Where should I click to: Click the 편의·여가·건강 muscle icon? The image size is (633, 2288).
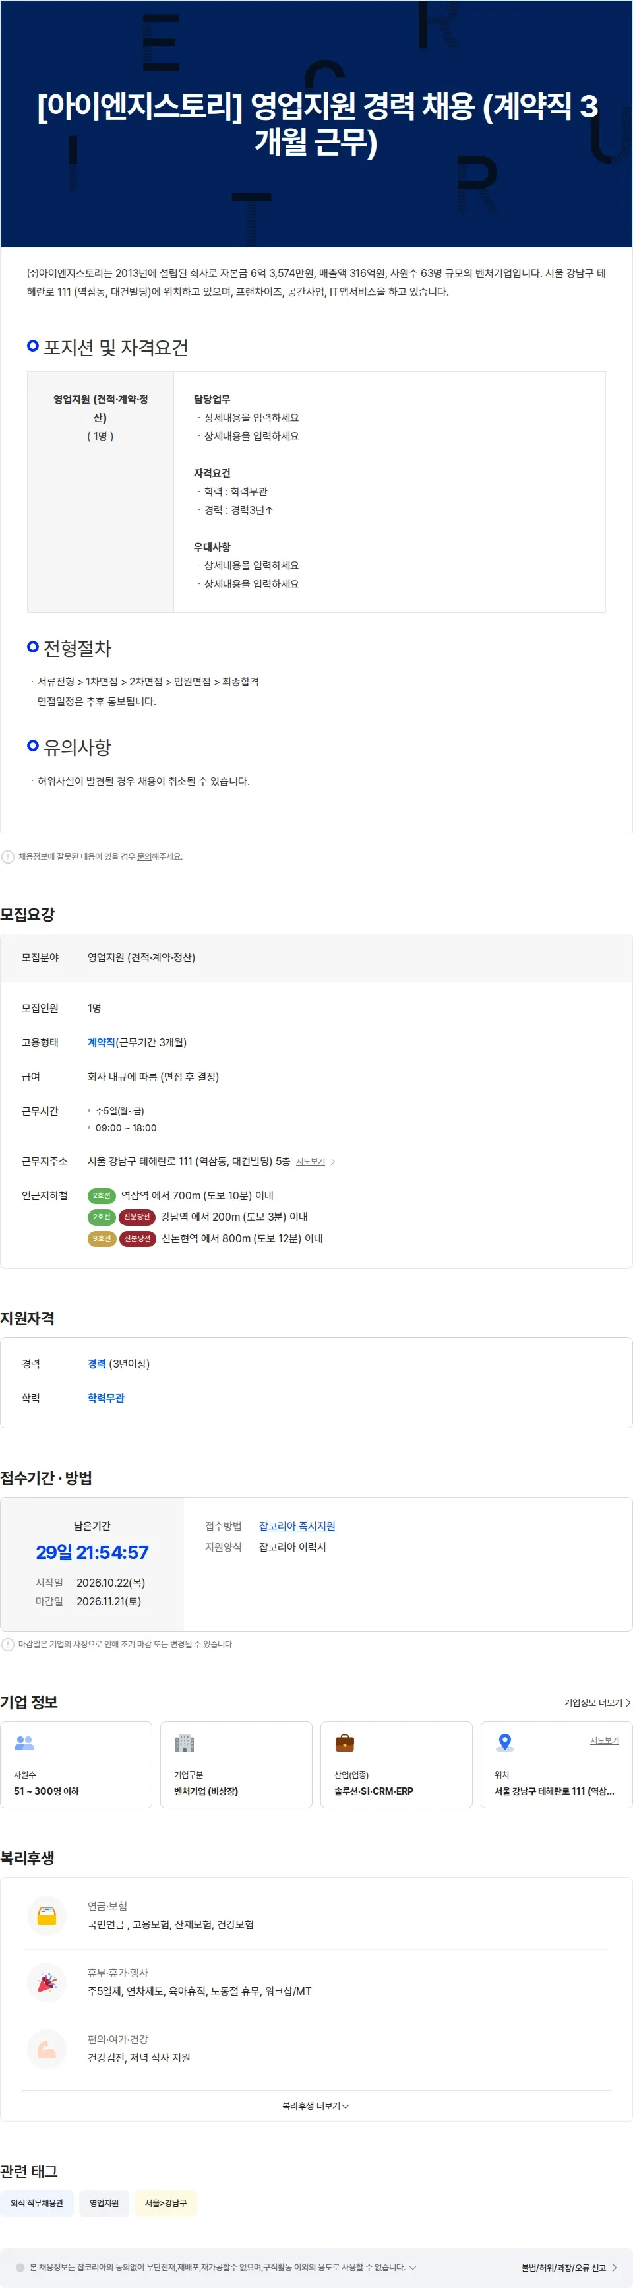47,2049
